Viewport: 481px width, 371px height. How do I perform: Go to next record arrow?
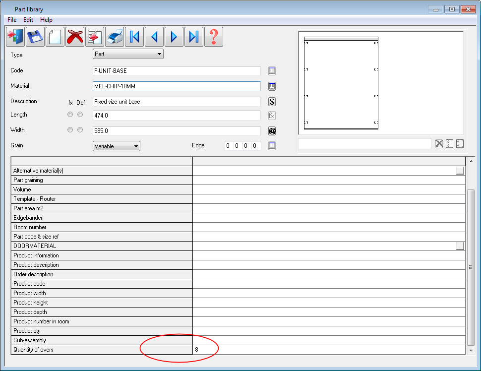coord(174,37)
